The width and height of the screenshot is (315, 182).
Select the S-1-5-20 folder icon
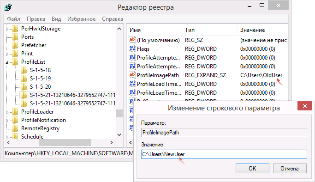24,87
